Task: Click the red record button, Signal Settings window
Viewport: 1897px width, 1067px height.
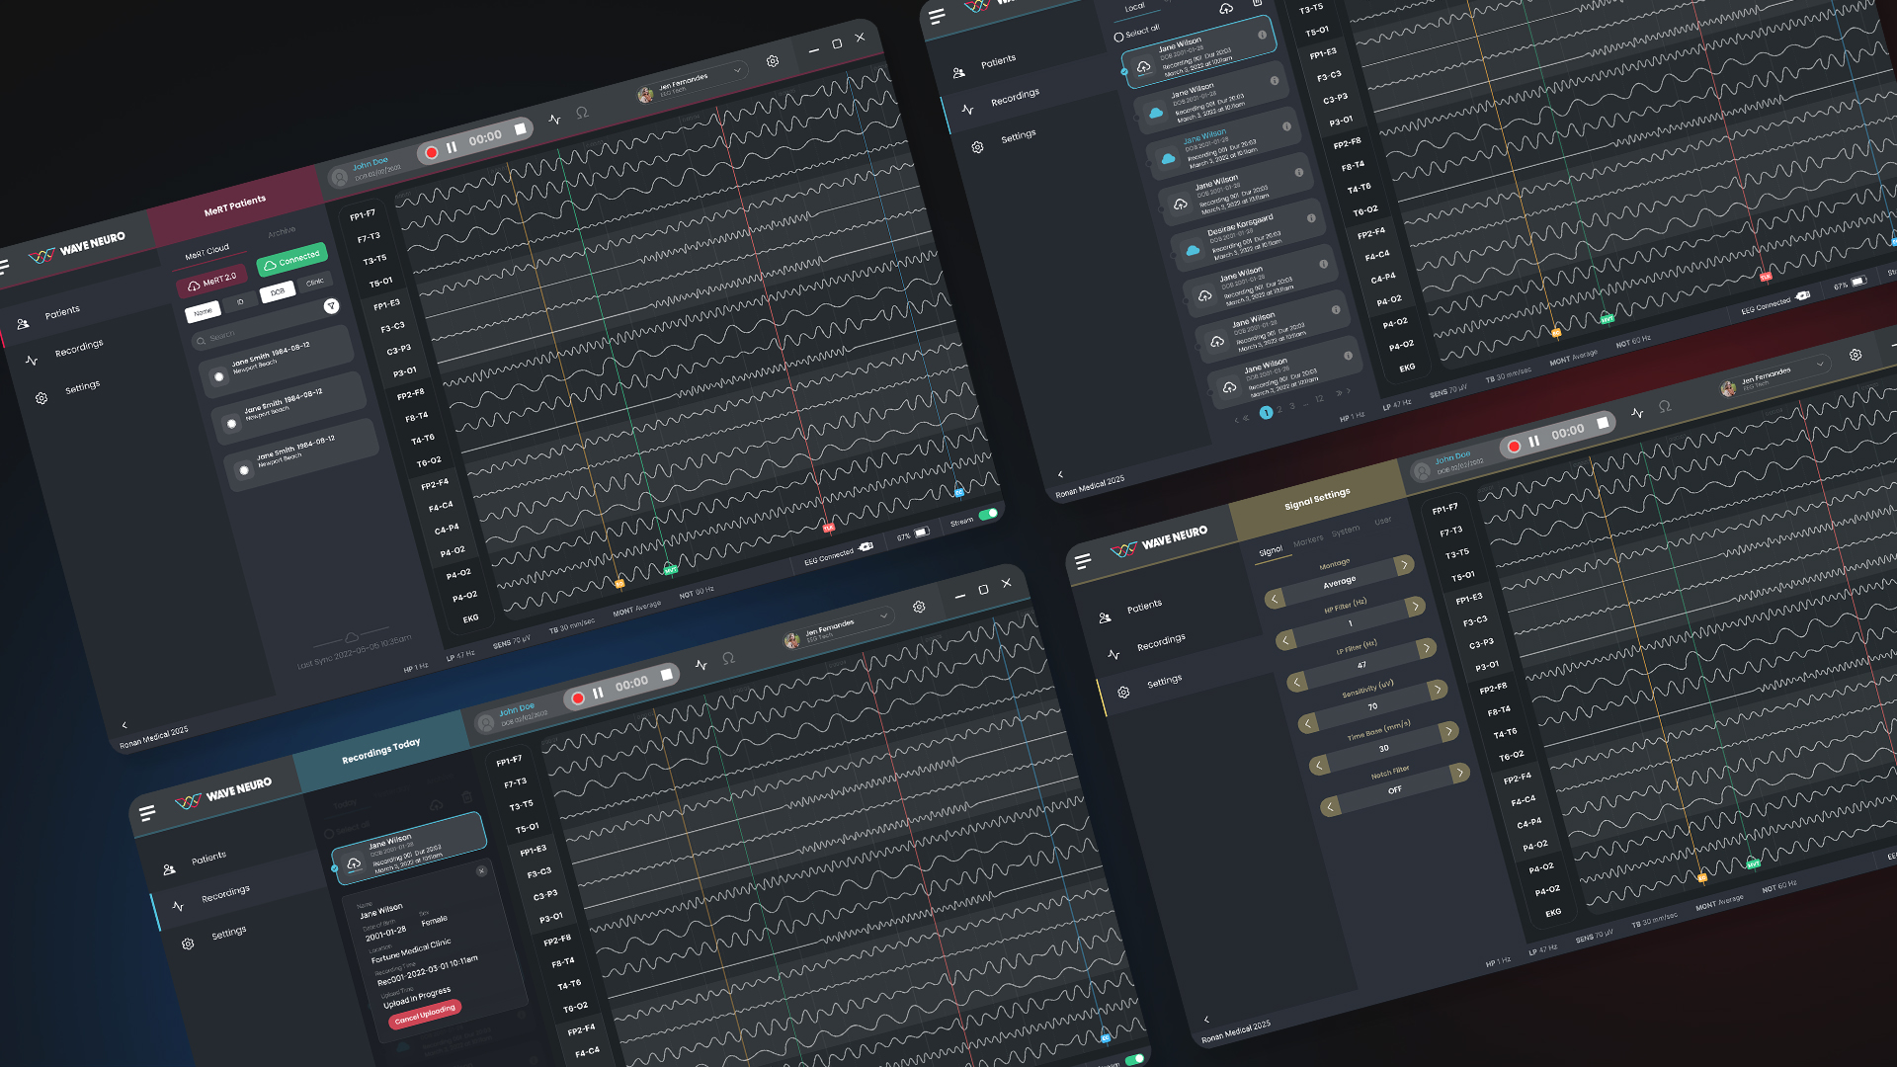Action: pyautogui.click(x=1514, y=447)
